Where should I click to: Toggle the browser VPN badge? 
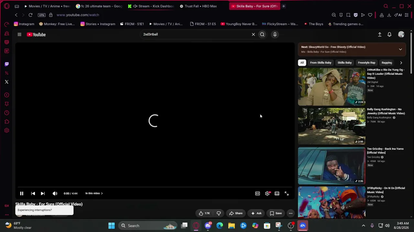pyautogui.click(x=42, y=15)
